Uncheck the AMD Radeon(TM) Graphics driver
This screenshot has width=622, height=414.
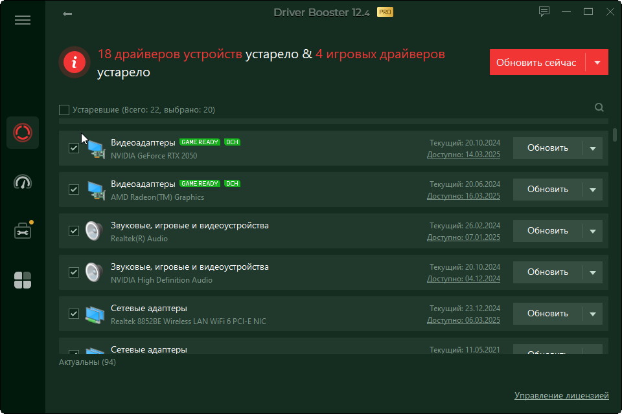tap(74, 190)
